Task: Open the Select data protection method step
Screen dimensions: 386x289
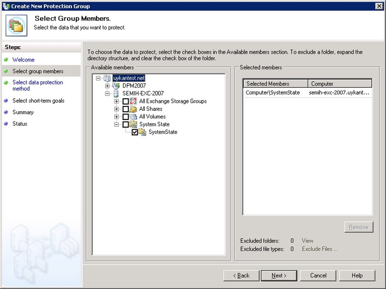Action: tap(37, 85)
